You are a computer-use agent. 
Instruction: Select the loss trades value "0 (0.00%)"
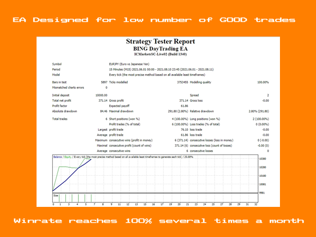(262, 124)
